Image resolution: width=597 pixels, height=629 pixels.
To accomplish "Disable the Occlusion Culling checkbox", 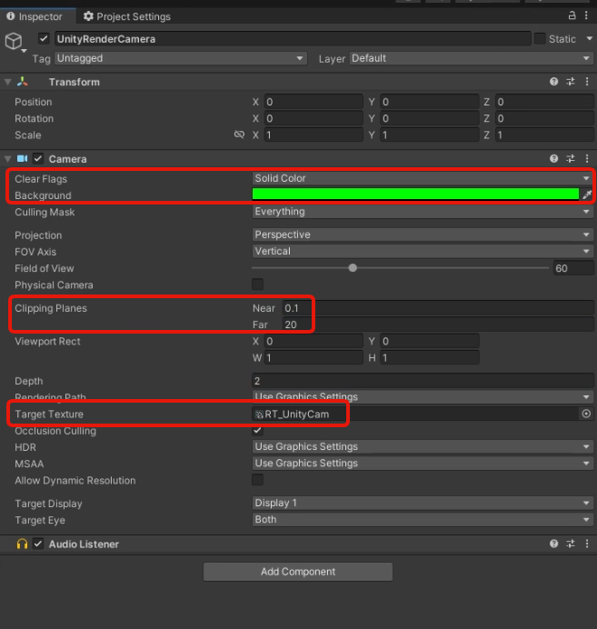I will click(258, 430).
